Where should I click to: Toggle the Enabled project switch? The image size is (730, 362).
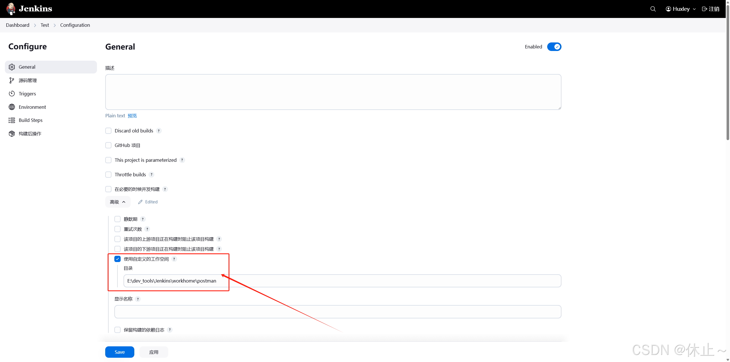coord(554,47)
